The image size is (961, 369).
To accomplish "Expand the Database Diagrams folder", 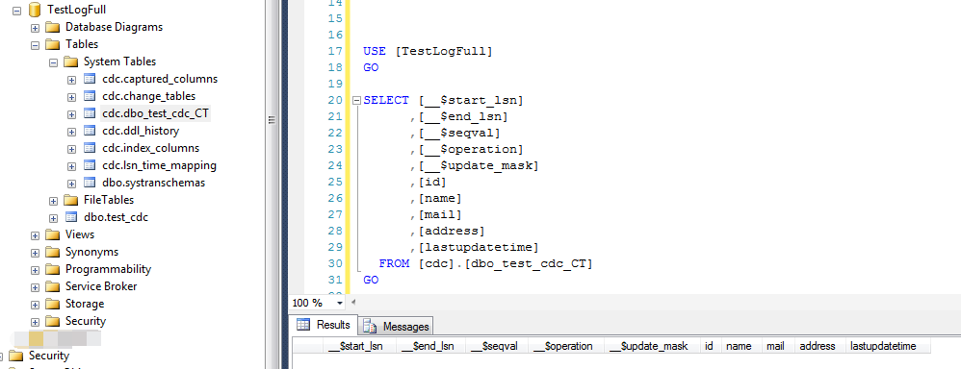I will tap(35, 28).
